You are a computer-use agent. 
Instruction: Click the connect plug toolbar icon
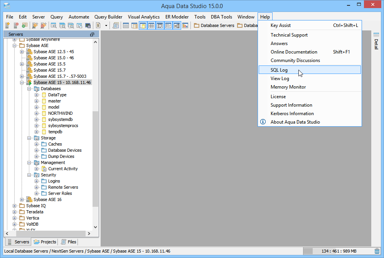click(x=35, y=25)
